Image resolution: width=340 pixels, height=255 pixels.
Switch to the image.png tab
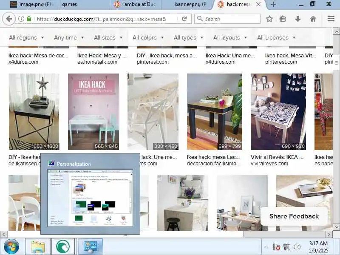pos(32,4)
